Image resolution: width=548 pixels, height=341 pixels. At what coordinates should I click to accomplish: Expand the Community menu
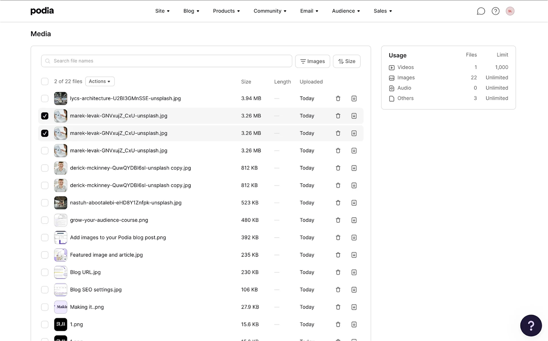point(270,11)
